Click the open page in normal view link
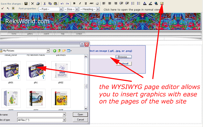203x127 pixels. click(132, 10)
